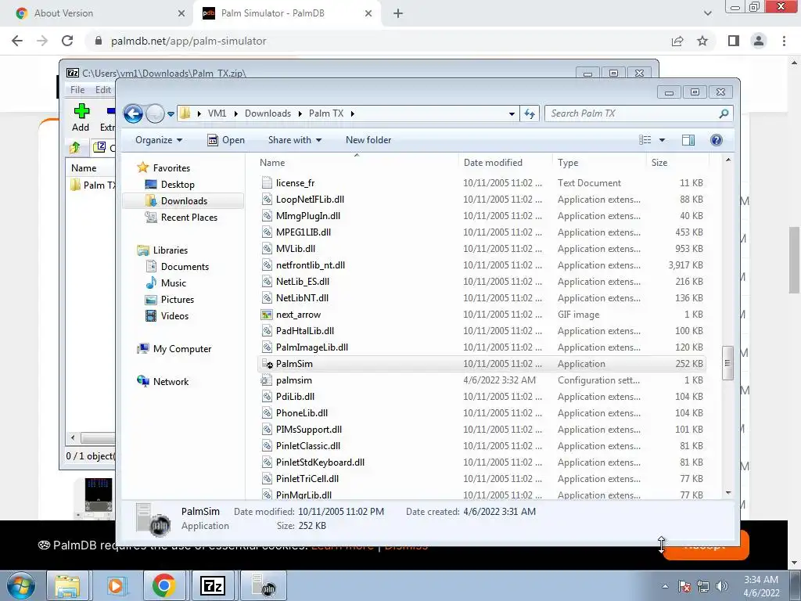Open Chrome side panel icon
Screen dimensions: 801x601
[734, 41]
